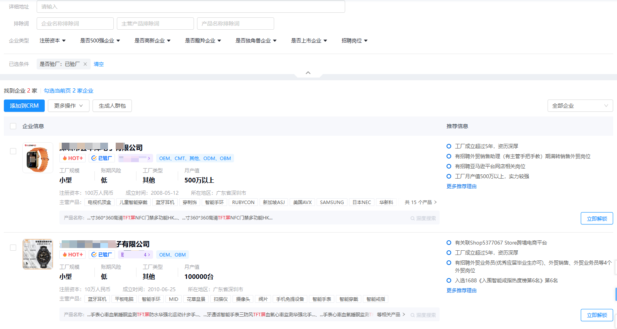Click HOT+ badge on first company

pyautogui.click(x=73, y=158)
